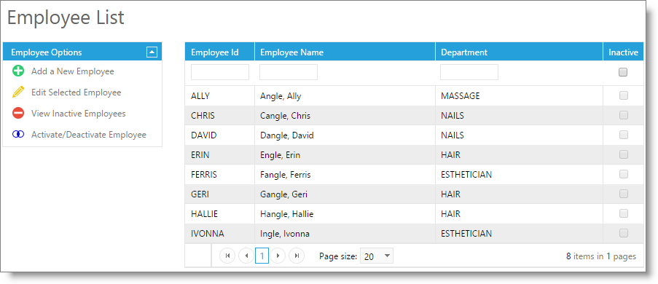The image size is (658, 284).
Task: Click Activate/Deactivate Employee option
Action: 89,135
